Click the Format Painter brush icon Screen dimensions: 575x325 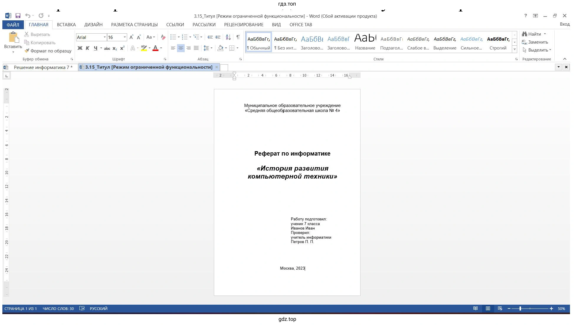pyautogui.click(x=27, y=51)
